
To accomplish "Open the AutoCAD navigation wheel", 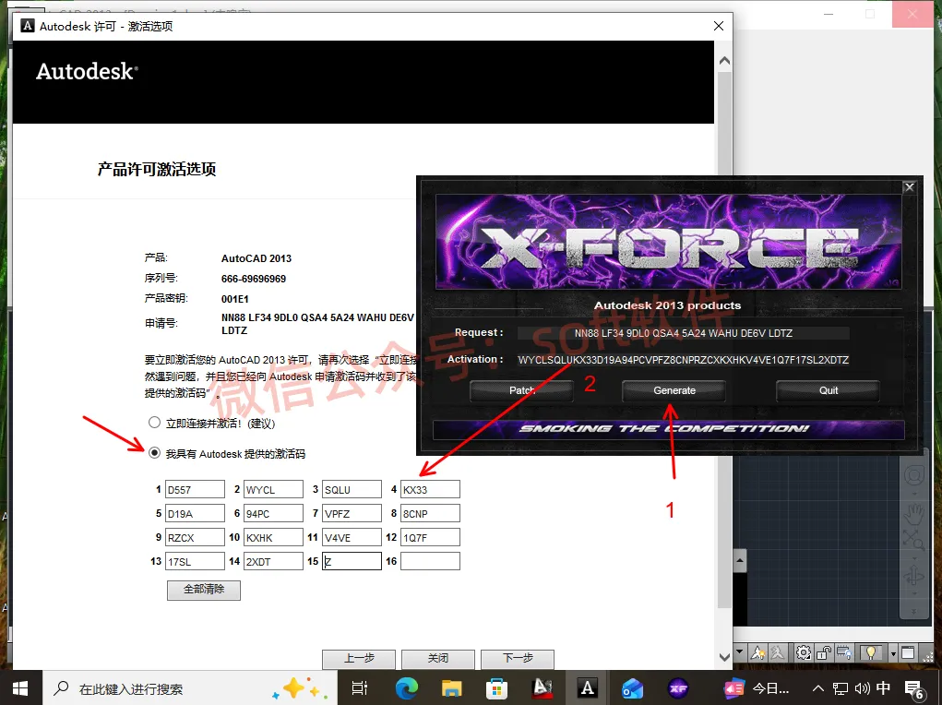I will coord(914,475).
